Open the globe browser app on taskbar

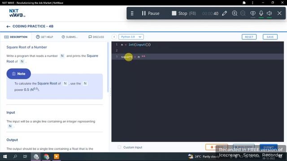36,157
